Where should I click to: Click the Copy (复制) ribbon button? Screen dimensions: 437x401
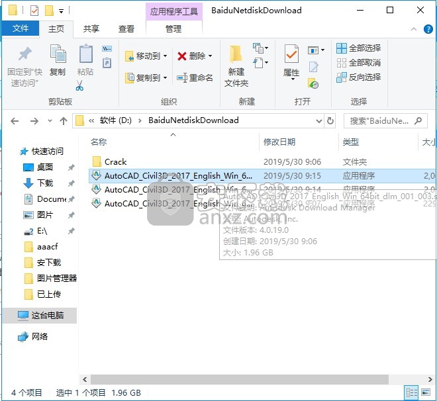pyautogui.click(x=58, y=60)
